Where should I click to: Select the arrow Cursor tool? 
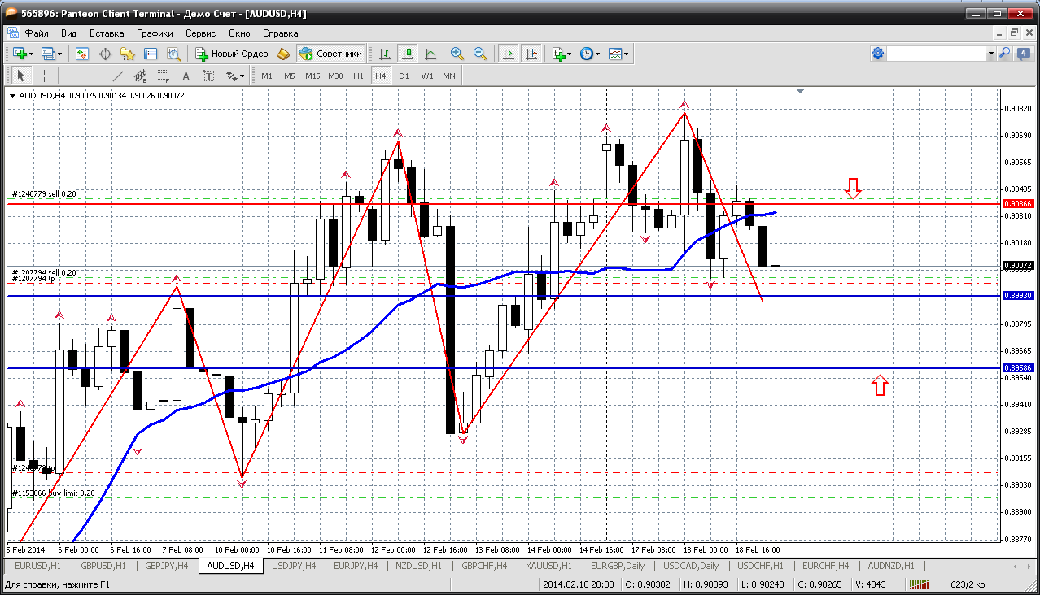coord(21,76)
